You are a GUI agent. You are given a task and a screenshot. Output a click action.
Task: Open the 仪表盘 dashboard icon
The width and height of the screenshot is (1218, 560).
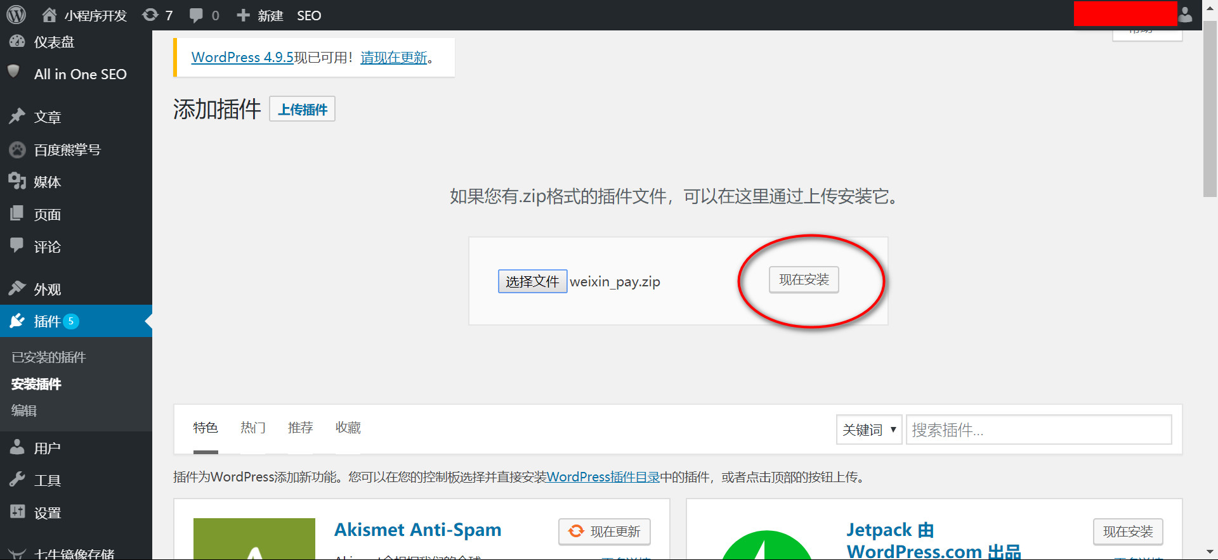pyautogui.click(x=17, y=41)
